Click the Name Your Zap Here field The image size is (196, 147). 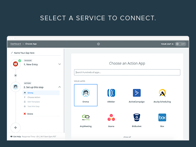(24, 53)
